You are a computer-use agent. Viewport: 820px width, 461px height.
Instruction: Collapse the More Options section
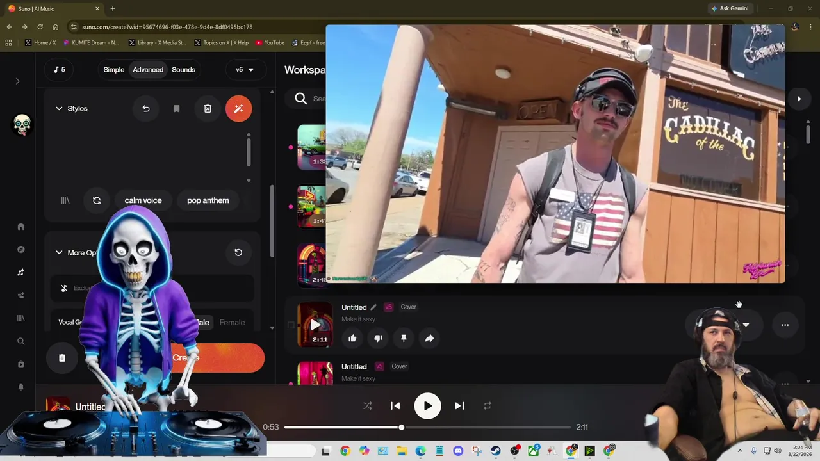tap(59, 252)
